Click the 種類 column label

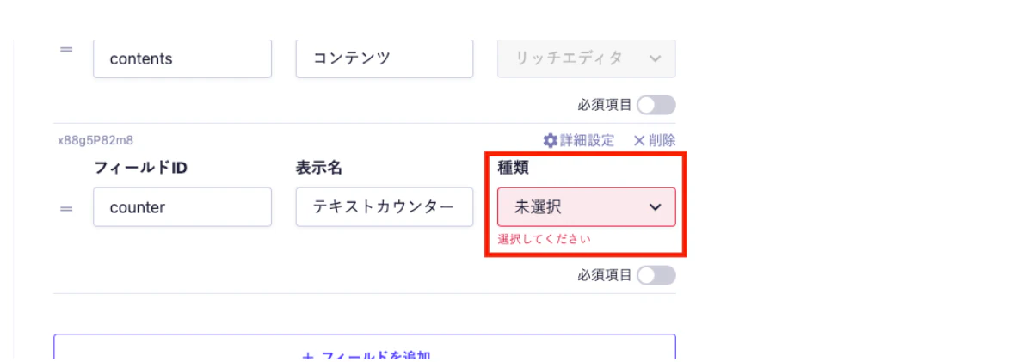(x=514, y=168)
